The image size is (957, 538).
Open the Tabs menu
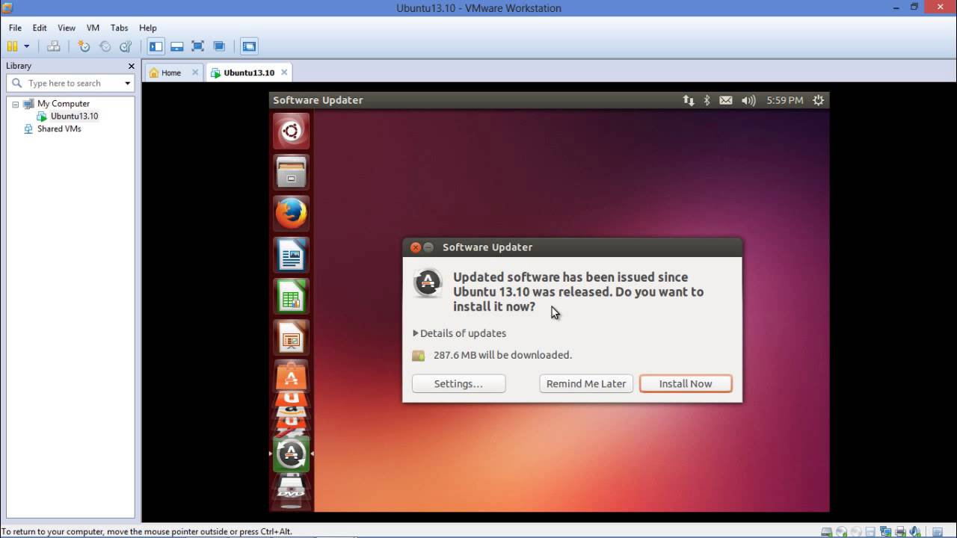pyautogui.click(x=120, y=28)
